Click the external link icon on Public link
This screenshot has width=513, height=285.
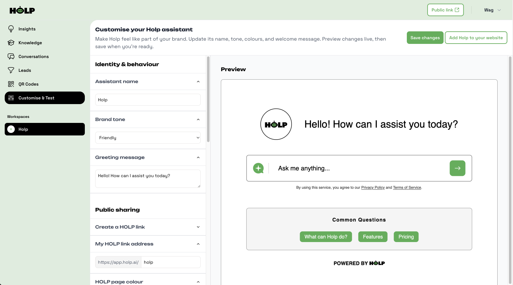coord(457,10)
